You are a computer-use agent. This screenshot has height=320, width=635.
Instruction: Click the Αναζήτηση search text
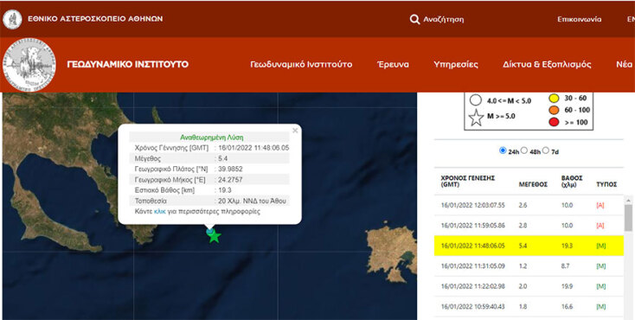pos(444,19)
